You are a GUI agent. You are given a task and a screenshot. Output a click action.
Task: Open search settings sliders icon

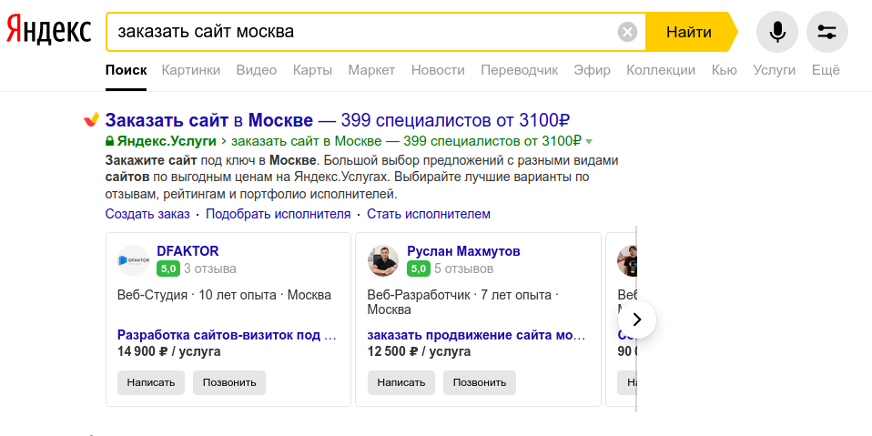click(x=827, y=32)
